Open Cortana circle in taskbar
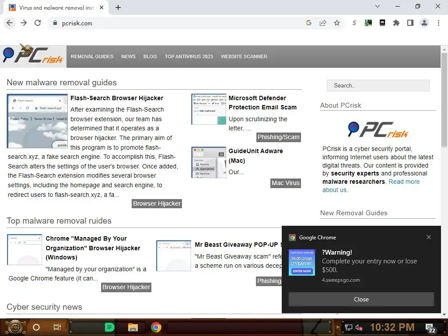The image size is (448, 336). pyautogui.click(x=36, y=327)
